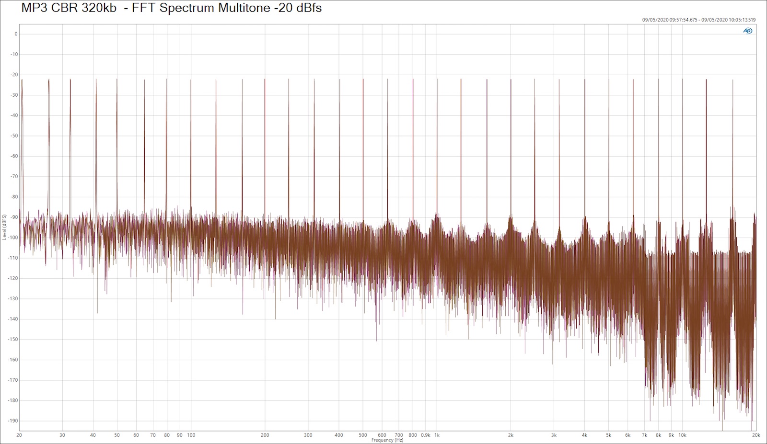Click the "-180" level axis label
The height and width of the screenshot is (444, 767).
pyautogui.click(x=13, y=400)
